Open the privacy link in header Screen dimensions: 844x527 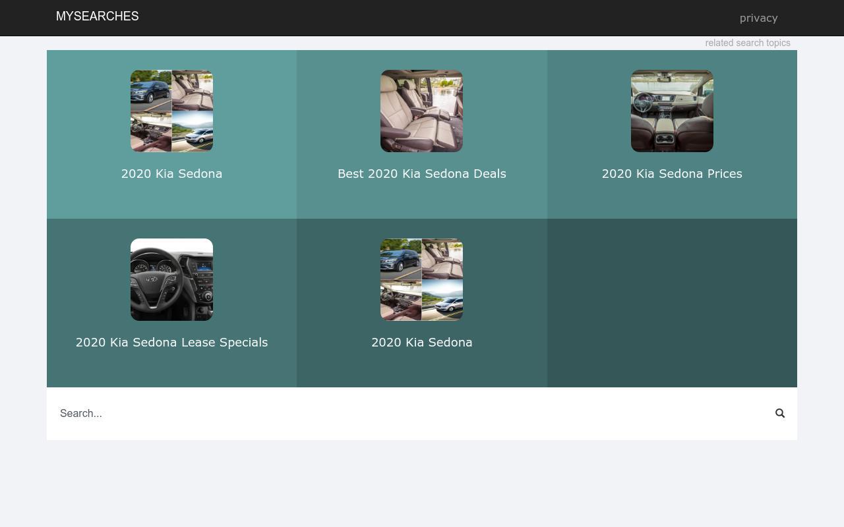pos(758,18)
